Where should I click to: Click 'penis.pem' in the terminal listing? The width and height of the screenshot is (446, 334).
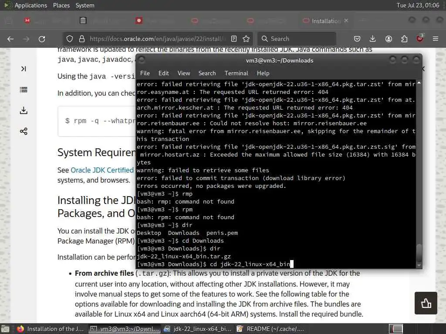tap(222, 233)
